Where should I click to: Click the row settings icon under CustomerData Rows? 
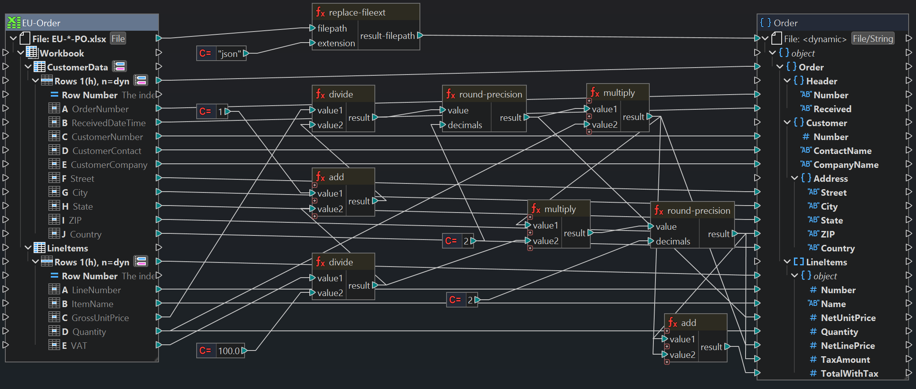click(141, 81)
